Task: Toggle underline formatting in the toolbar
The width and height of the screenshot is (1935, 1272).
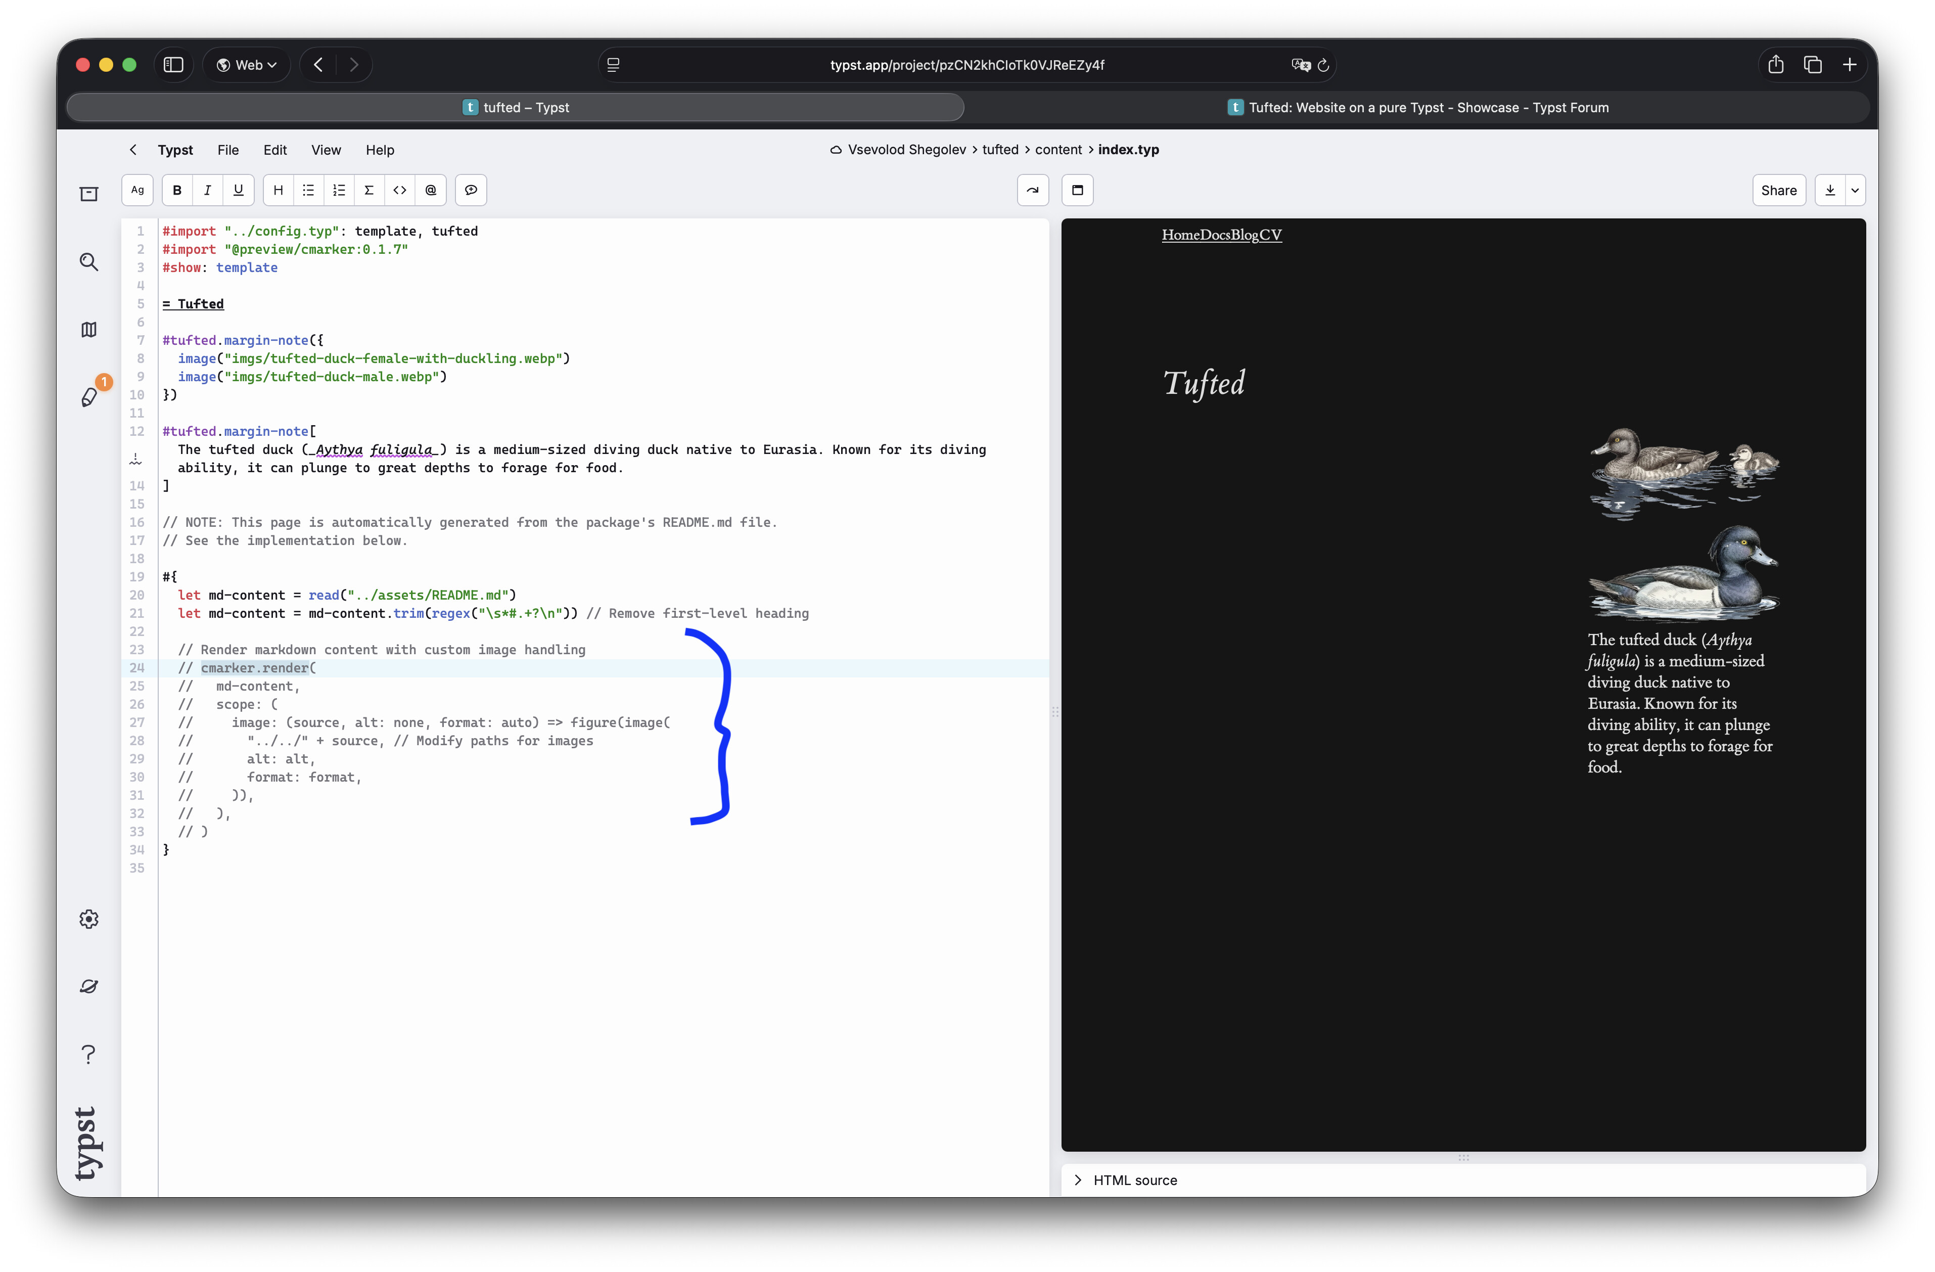Action: click(x=238, y=190)
